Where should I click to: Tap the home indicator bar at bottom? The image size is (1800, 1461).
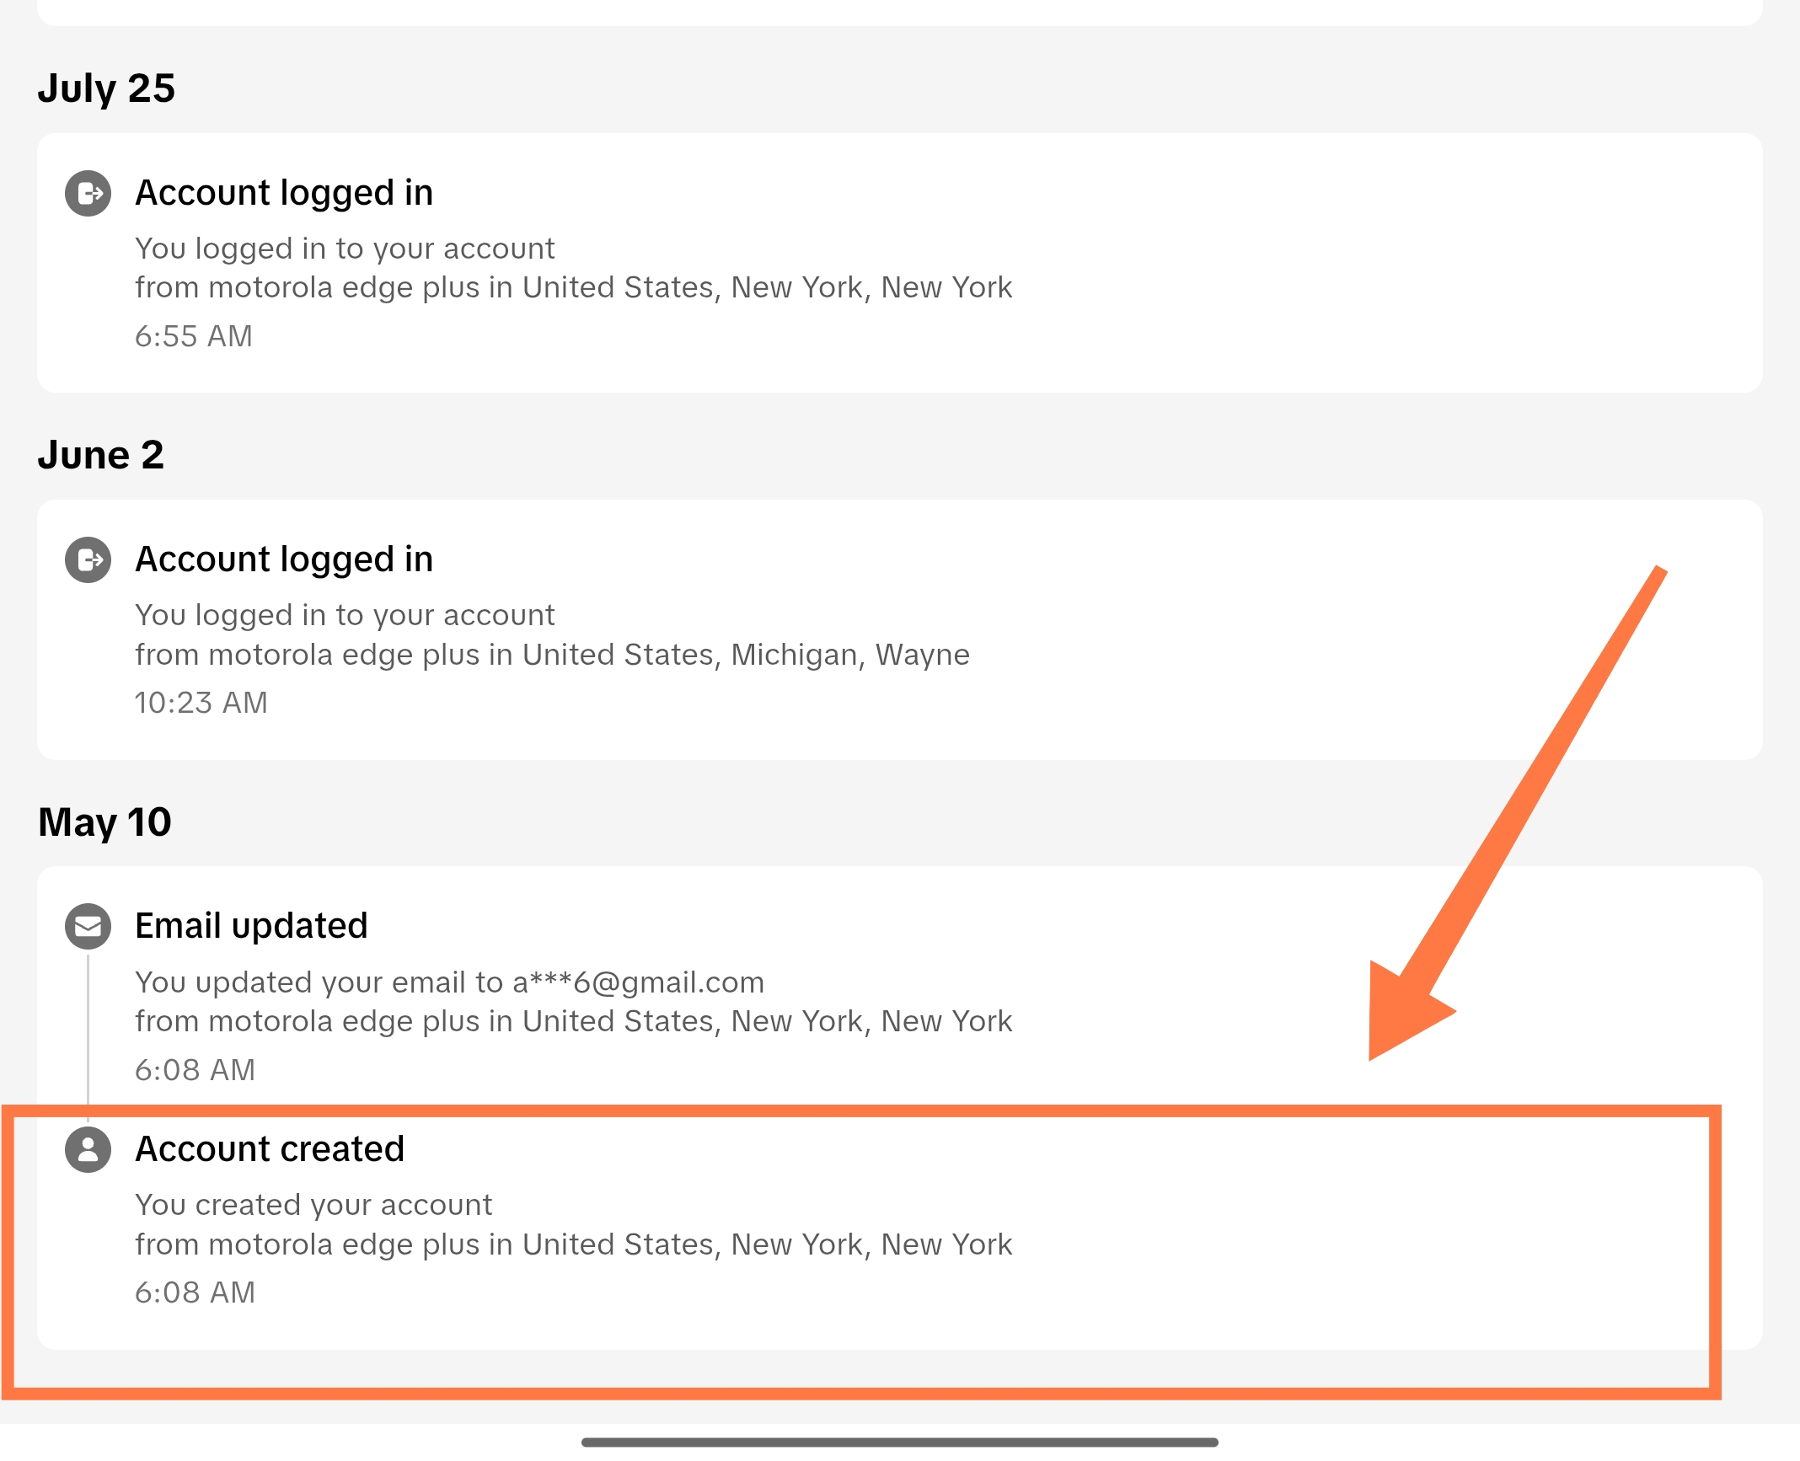900,1442
